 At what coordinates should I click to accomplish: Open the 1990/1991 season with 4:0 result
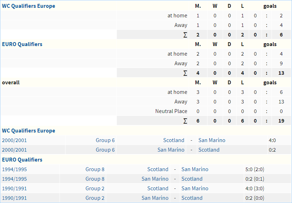pos(14,188)
